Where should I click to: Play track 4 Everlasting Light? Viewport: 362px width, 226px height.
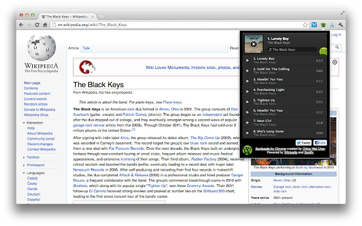(x=247, y=92)
